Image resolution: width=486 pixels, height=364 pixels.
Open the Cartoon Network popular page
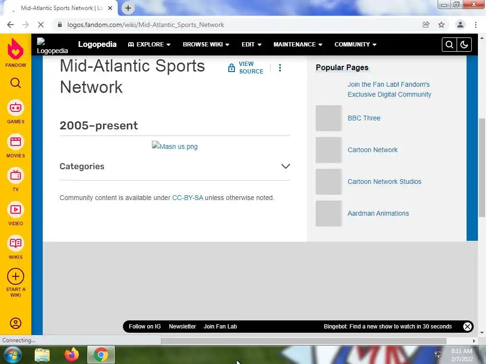tap(372, 150)
